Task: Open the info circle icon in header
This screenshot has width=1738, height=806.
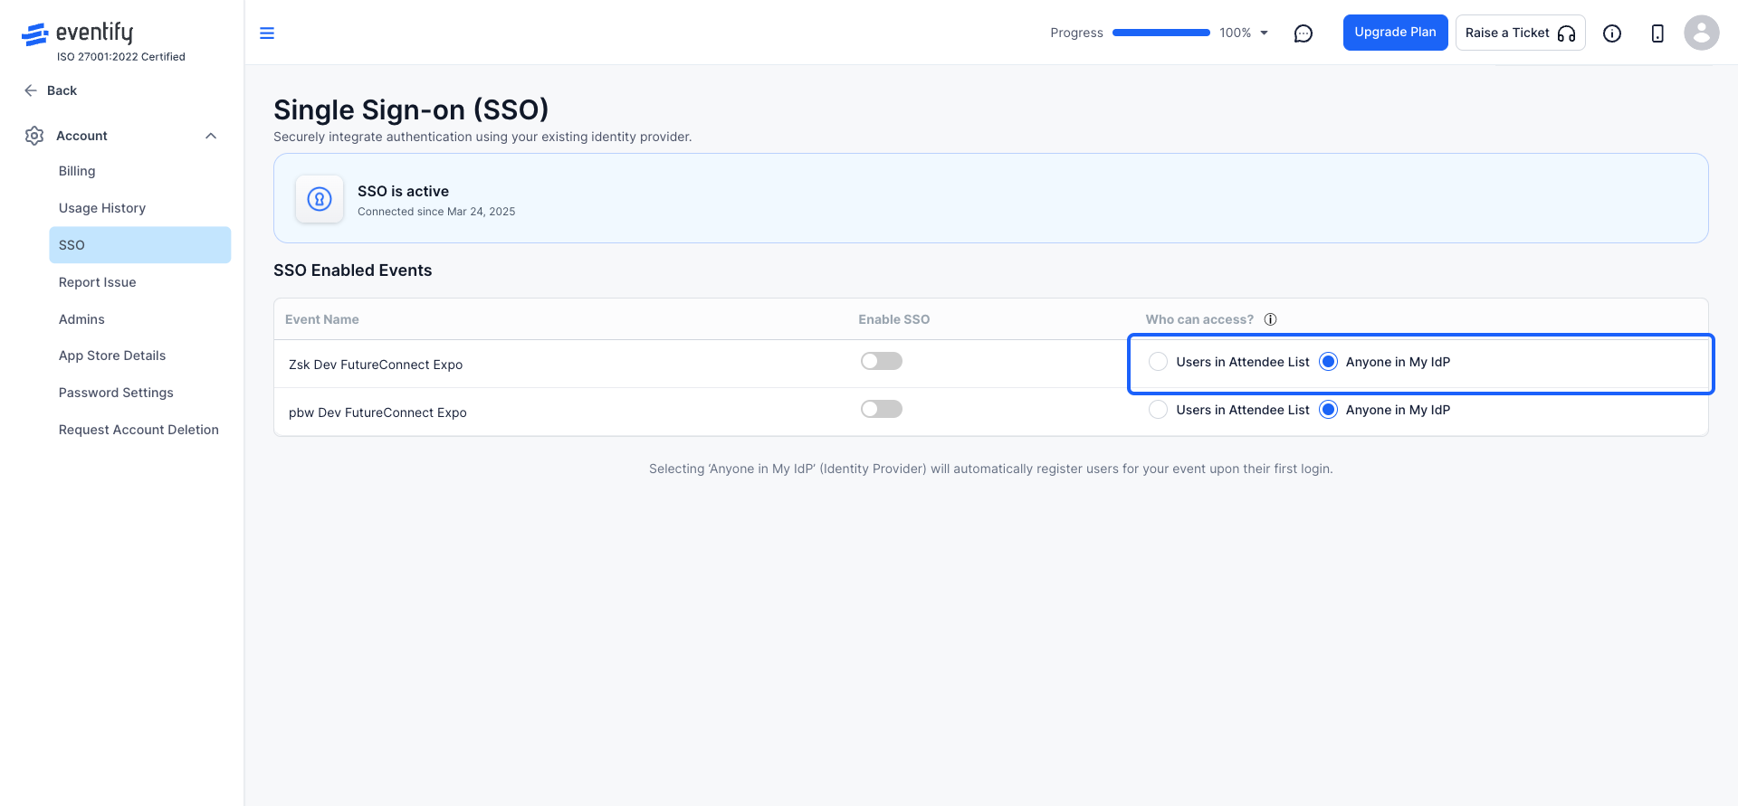Action: [x=1611, y=33]
